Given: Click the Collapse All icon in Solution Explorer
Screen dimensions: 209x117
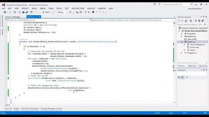Looking at the screenshot, I should [x=202, y=21].
